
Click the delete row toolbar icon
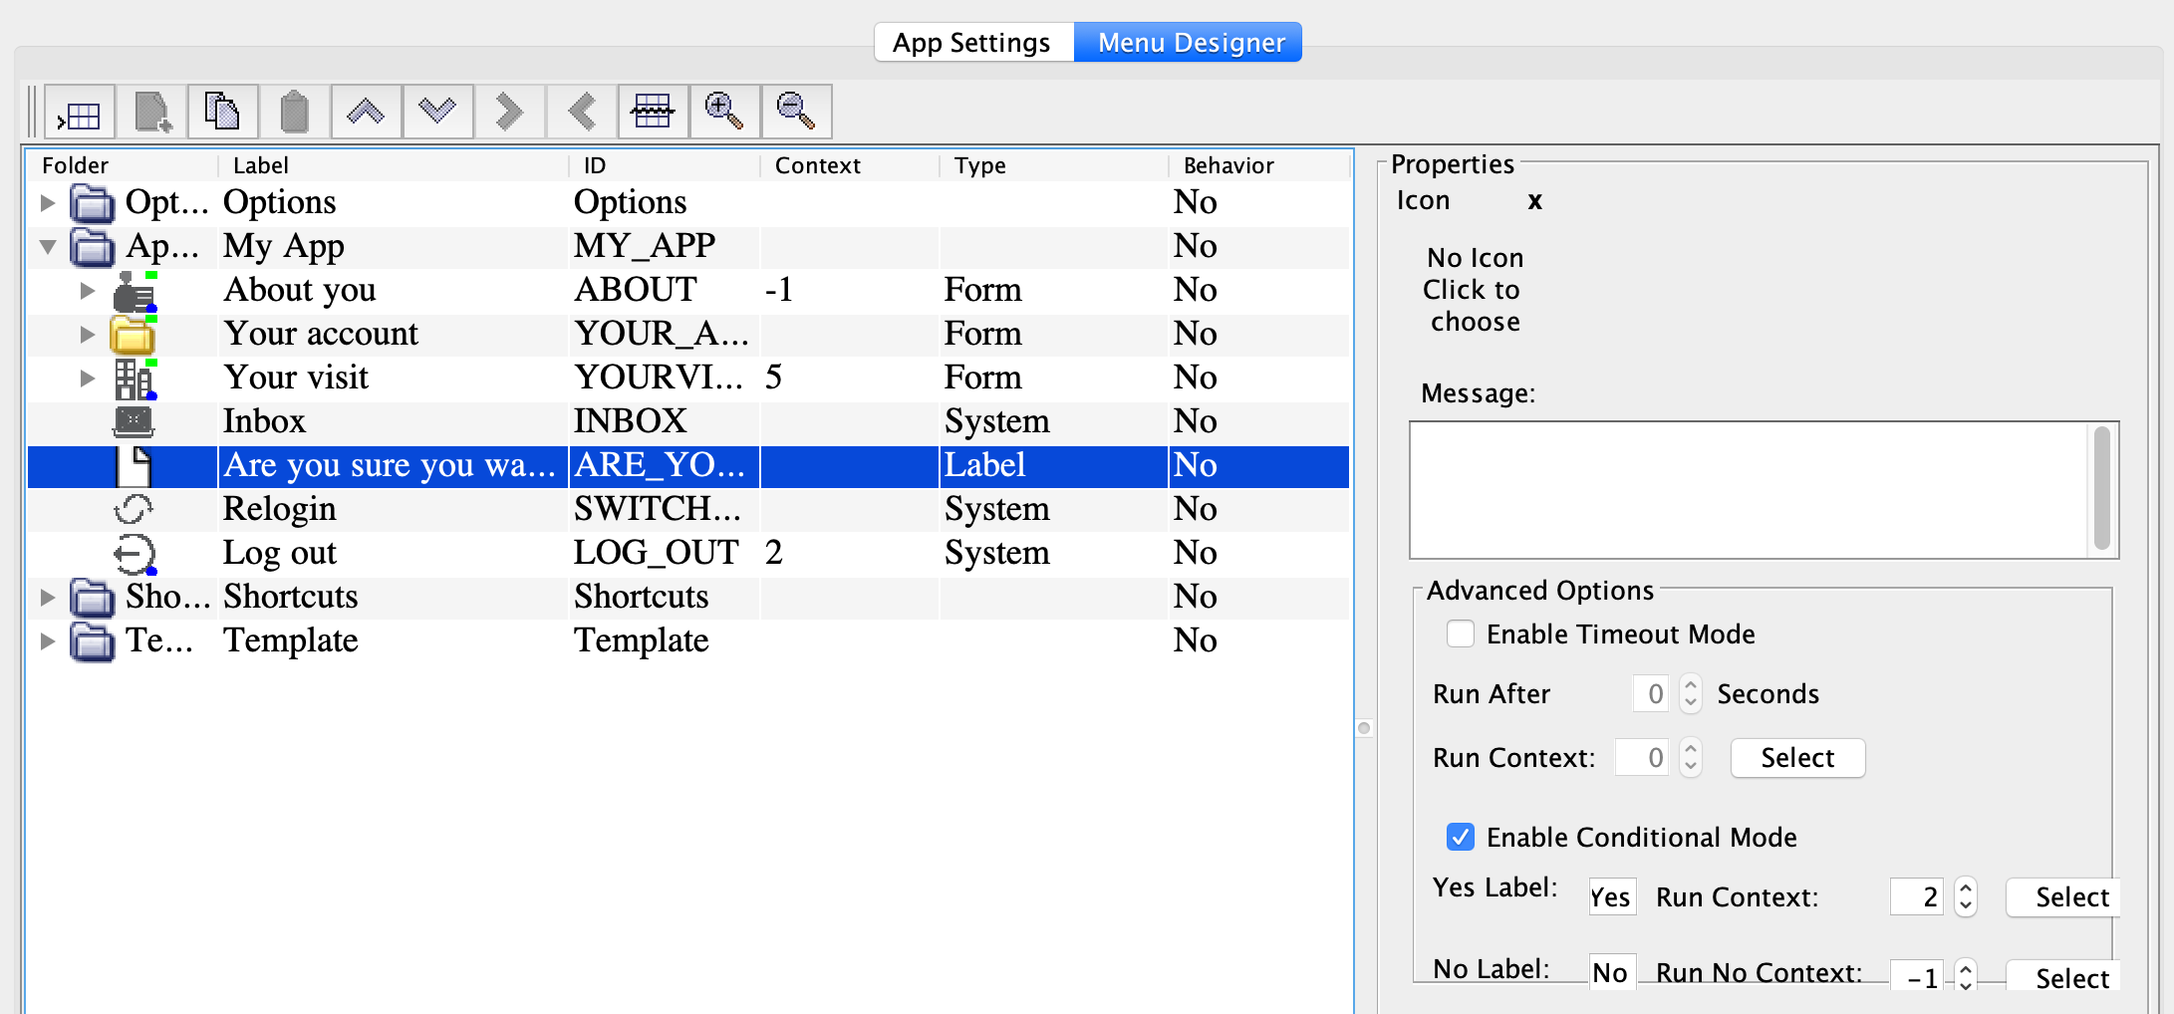(x=653, y=112)
